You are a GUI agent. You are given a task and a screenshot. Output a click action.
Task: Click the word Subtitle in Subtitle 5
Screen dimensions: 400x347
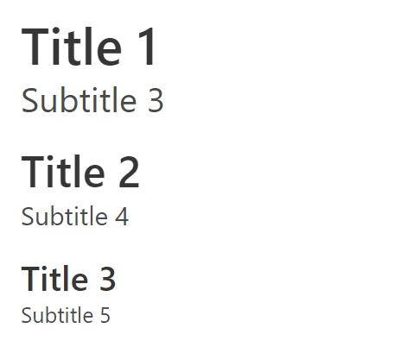click(57, 315)
